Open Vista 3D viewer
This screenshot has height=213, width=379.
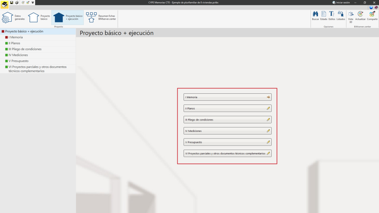pos(351,17)
